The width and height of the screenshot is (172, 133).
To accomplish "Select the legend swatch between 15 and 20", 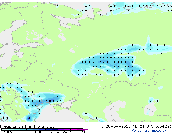I will click(x=42, y=129).
